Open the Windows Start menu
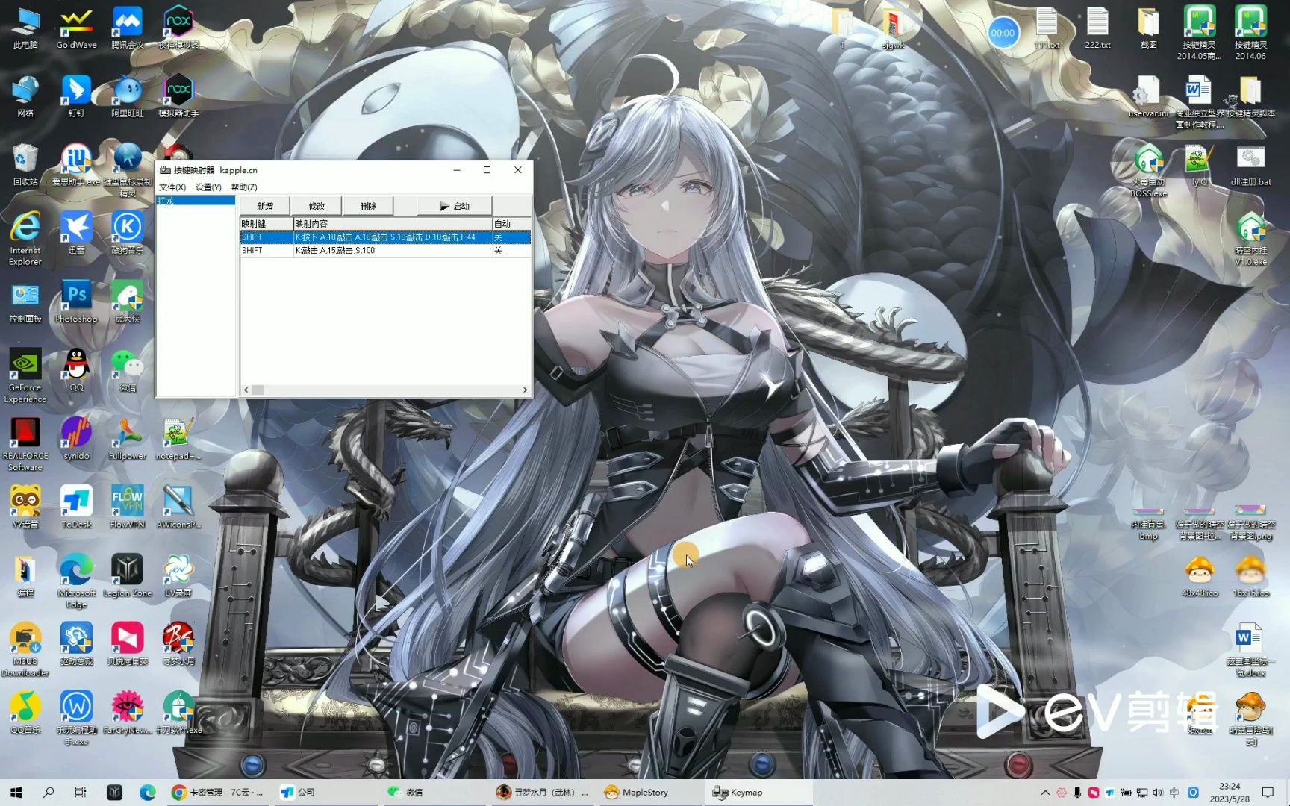Image resolution: width=1290 pixels, height=806 pixels. (x=16, y=793)
